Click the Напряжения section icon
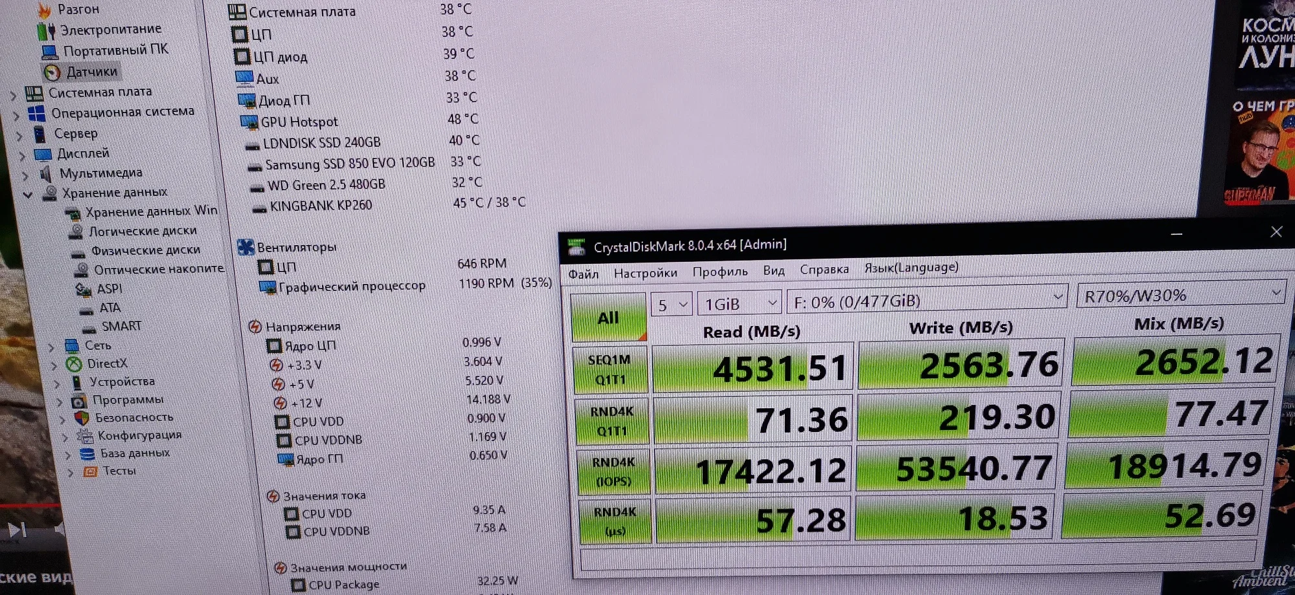The width and height of the screenshot is (1295, 595). tap(255, 327)
